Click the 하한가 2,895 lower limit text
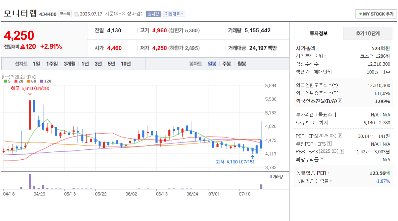 coord(184,48)
